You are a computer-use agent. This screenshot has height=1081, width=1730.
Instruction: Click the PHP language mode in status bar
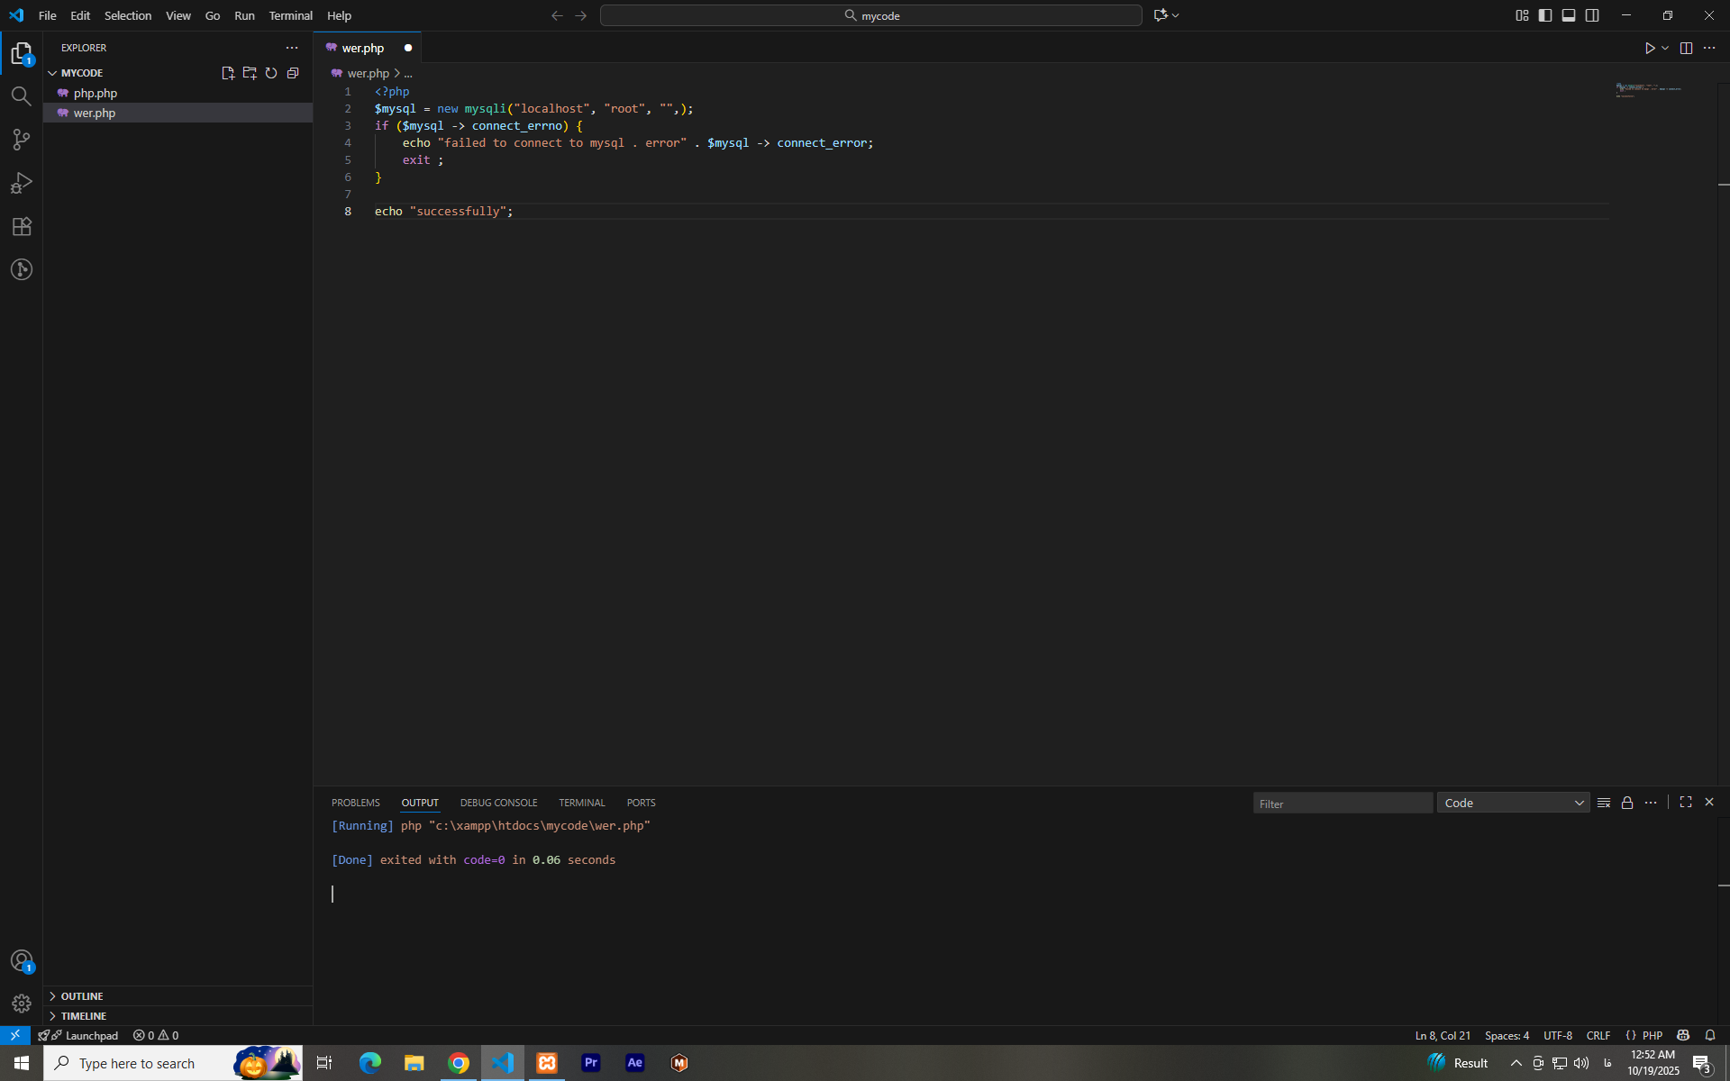(x=1652, y=1036)
